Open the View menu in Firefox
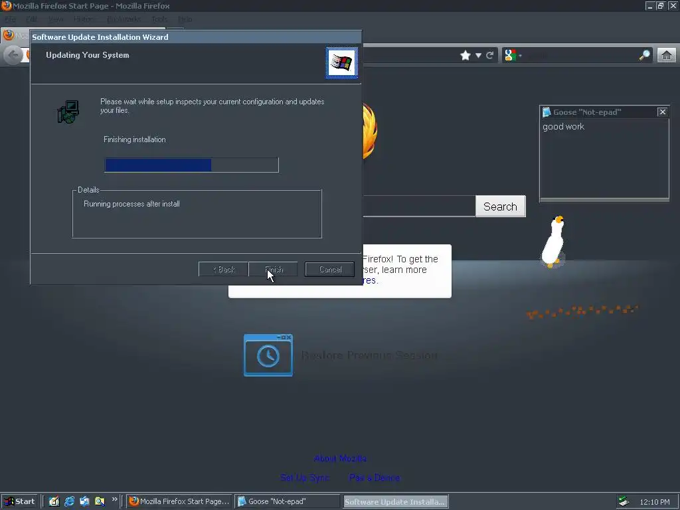The height and width of the screenshot is (510, 680). 56,19
